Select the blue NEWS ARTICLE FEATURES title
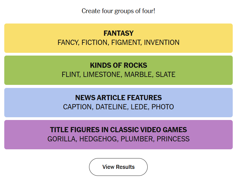The height and width of the screenshot is (178, 237). [x=118, y=98]
